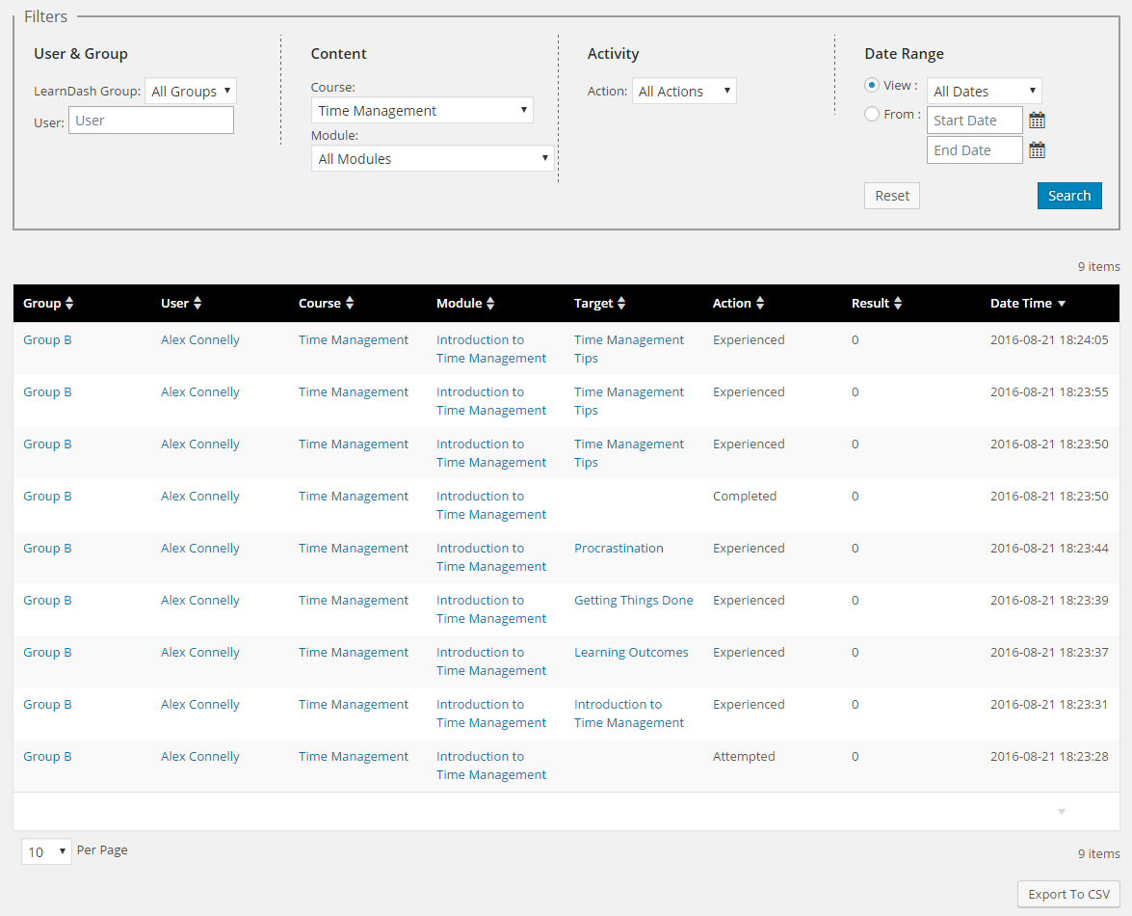Click the Export To CSV button

1068,894
